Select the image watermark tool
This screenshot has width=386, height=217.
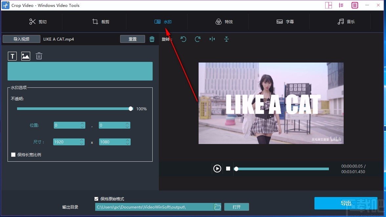click(x=26, y=56)
